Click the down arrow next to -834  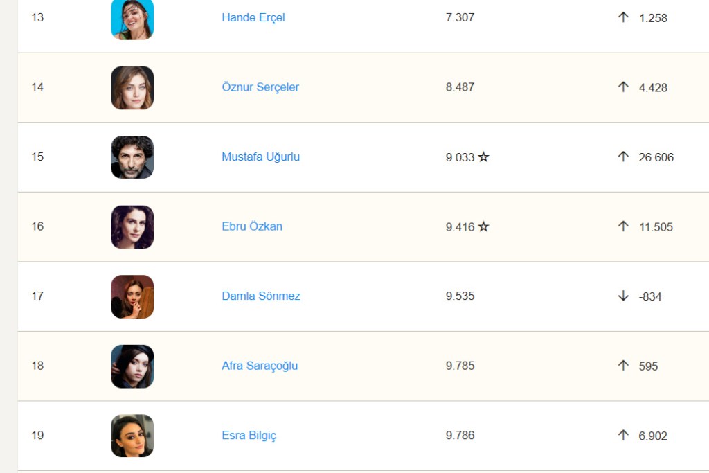[x=623, y=296]
